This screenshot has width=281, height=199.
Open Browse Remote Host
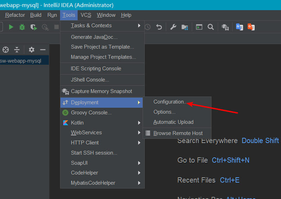(177, 133)
